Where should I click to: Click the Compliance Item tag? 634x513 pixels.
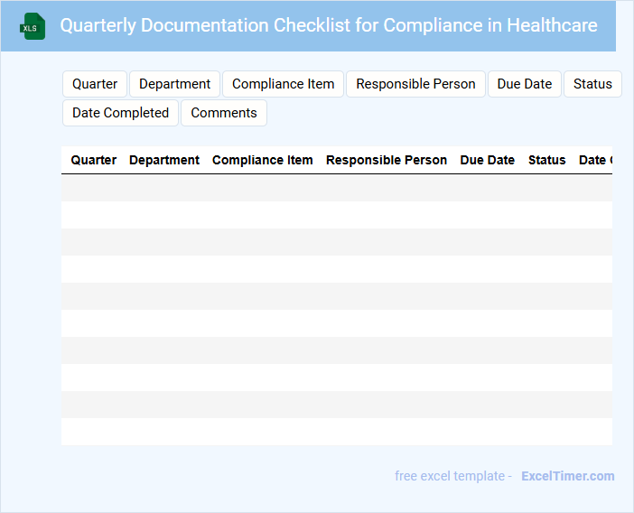(x=283, y=84)
